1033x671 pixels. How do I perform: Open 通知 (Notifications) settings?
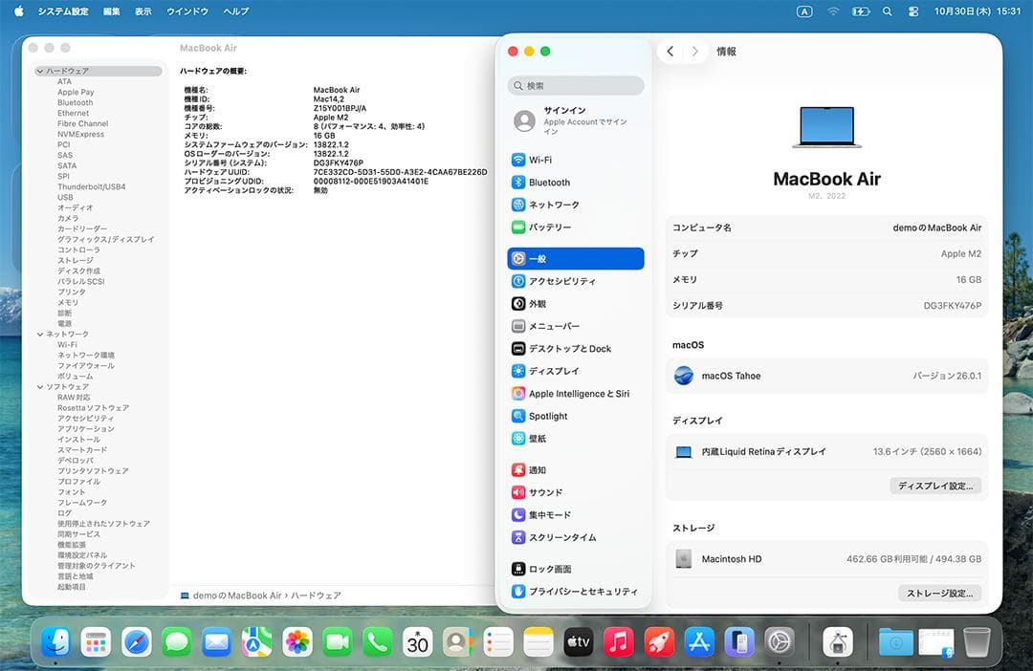click(540, 469)
